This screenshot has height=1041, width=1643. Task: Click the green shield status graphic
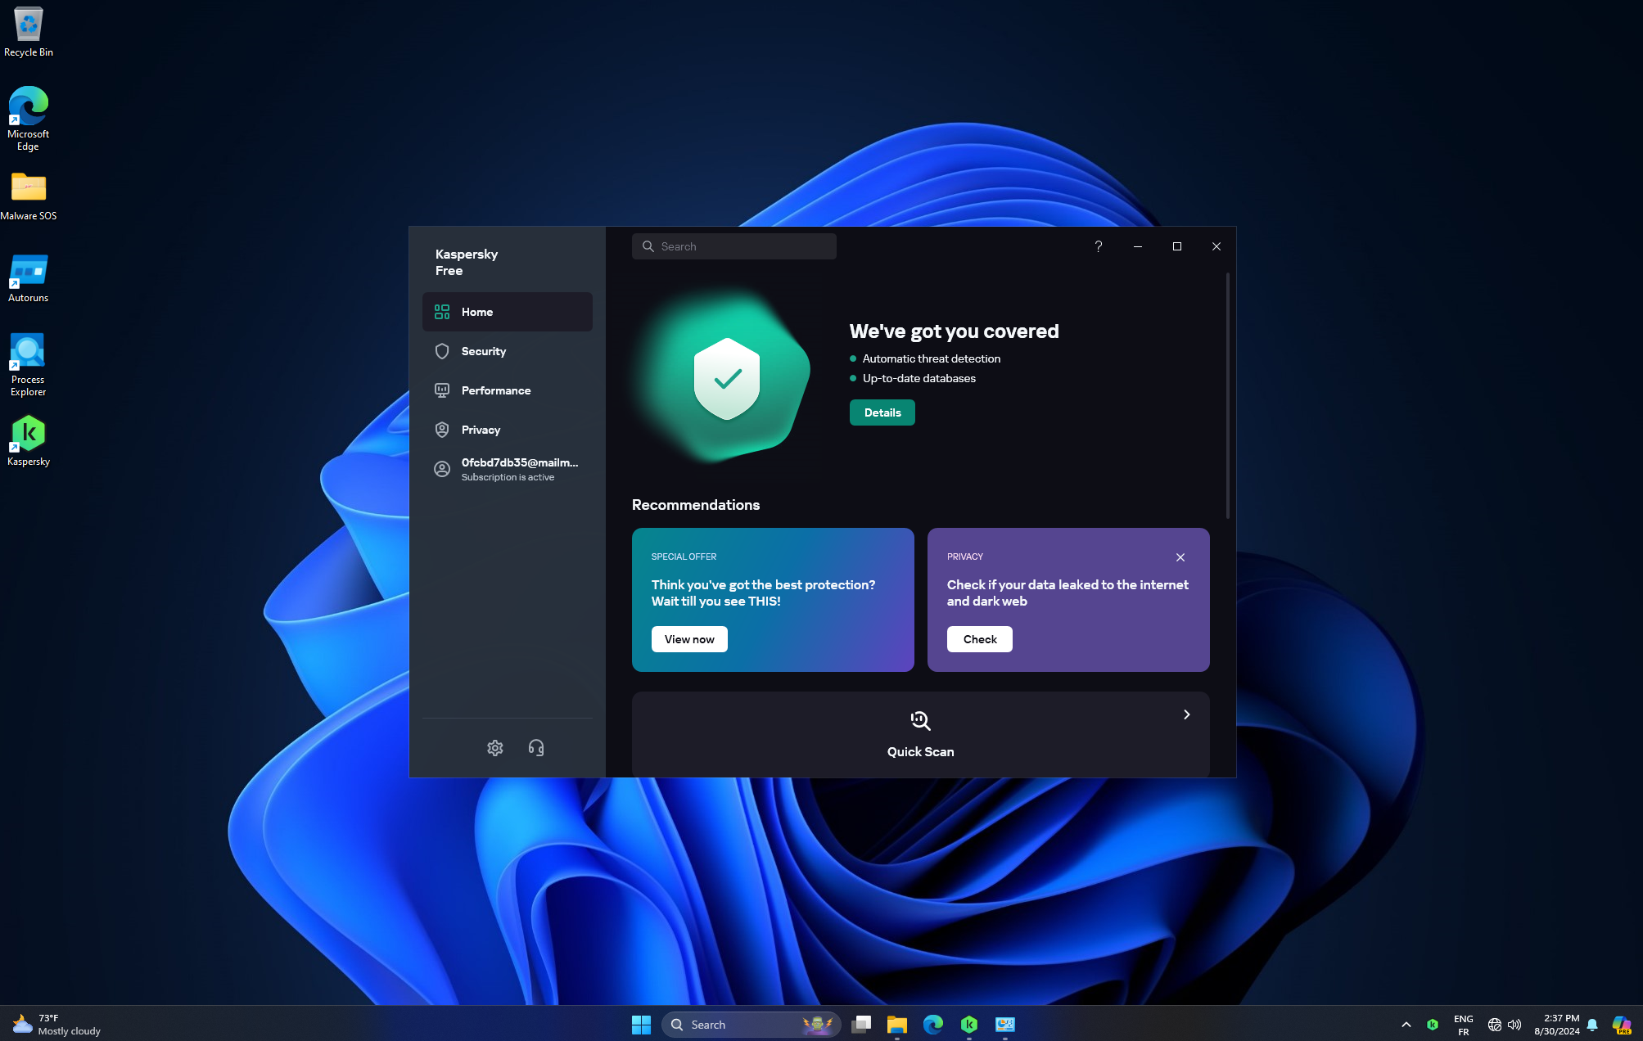pyautogui.click(x=726, y=378)
